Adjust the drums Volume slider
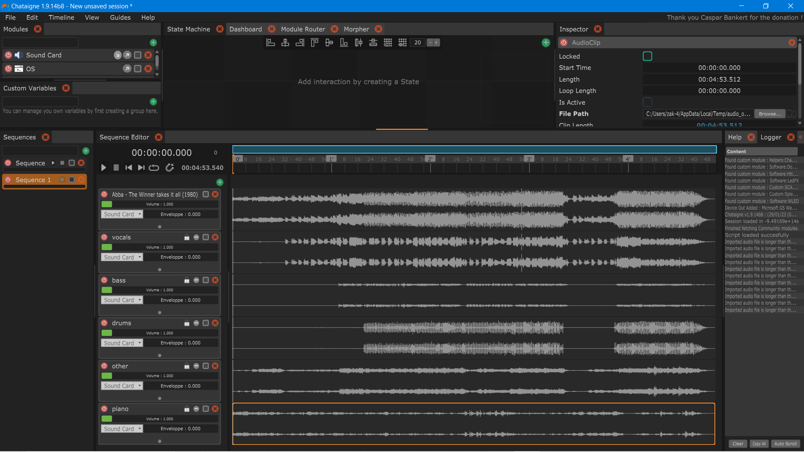Viewport: 804px width, 452px height. click(x=159, y=333)
